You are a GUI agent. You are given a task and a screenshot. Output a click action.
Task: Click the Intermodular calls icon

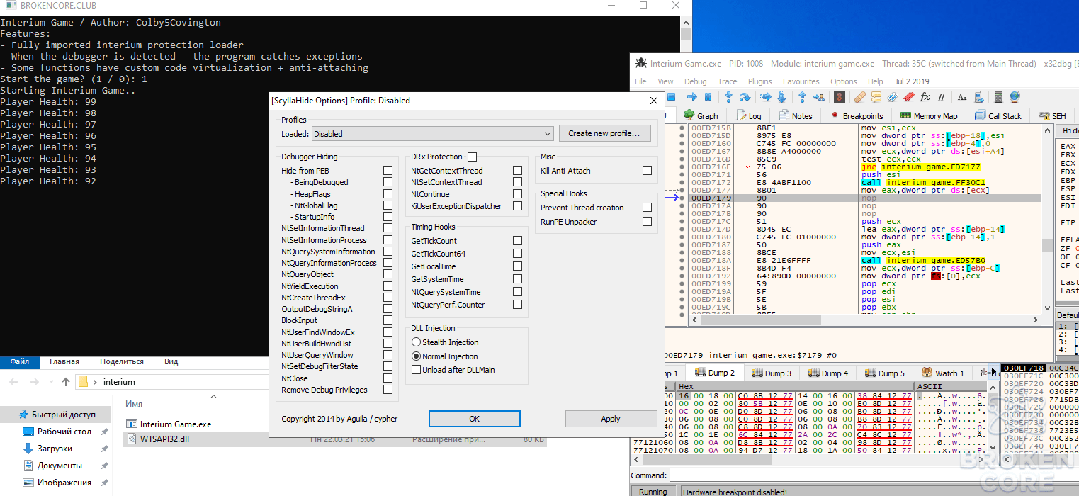pos(978,97)
